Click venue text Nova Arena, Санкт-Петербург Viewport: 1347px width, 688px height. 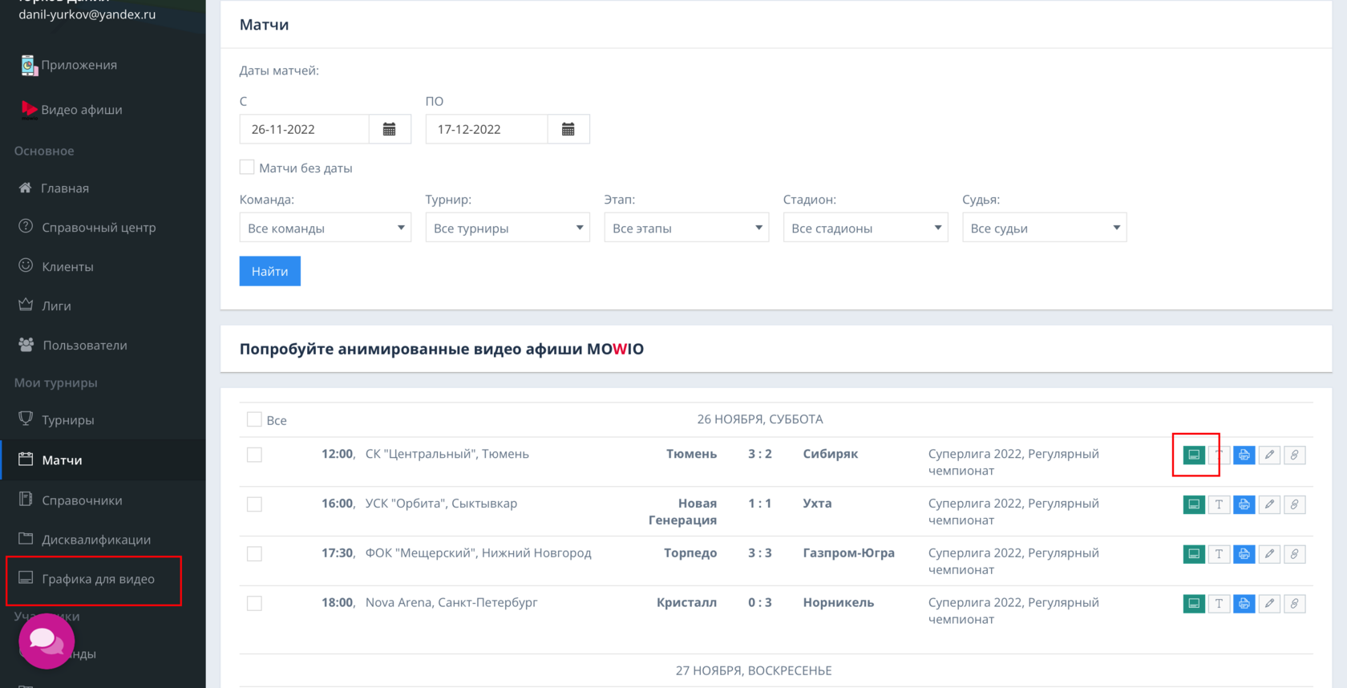(451, 603)
